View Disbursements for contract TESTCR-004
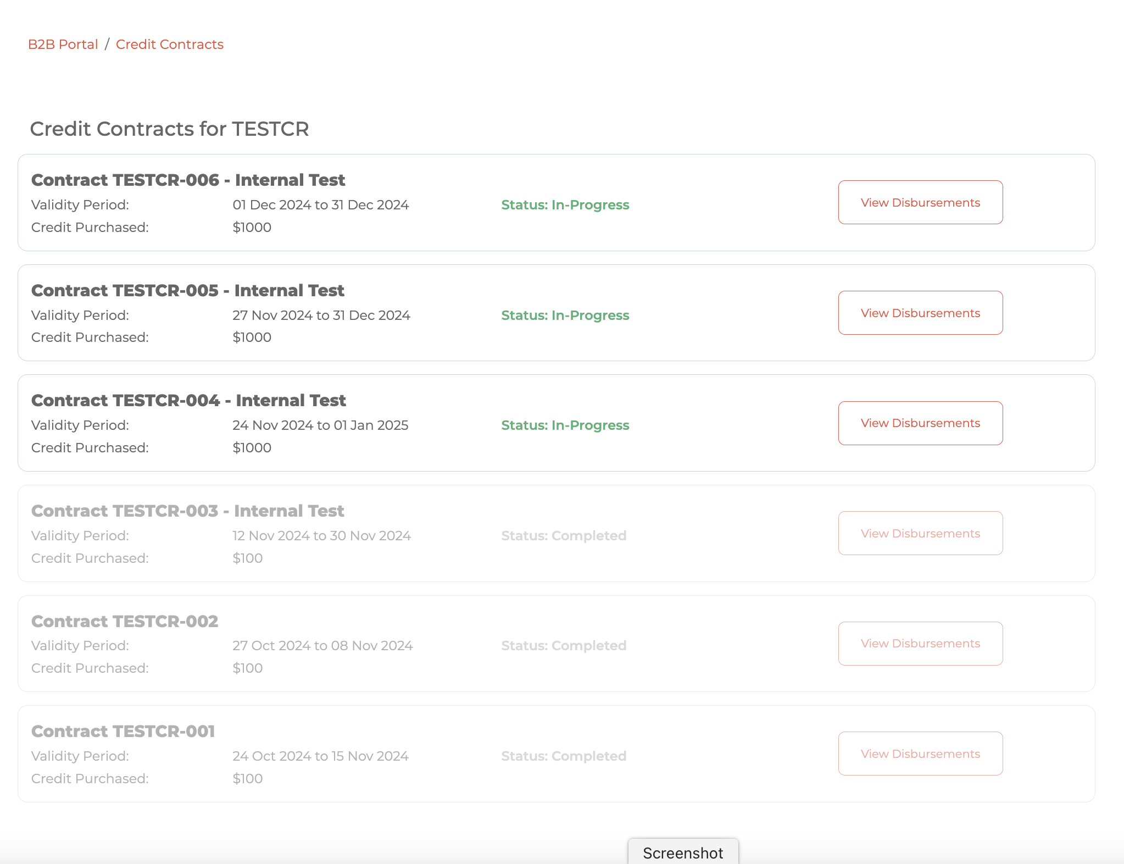 (x=920, y=423)
